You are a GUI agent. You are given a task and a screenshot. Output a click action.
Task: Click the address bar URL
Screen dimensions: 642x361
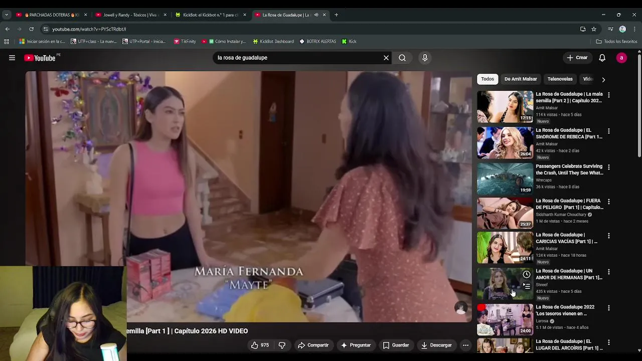(89, 29)
